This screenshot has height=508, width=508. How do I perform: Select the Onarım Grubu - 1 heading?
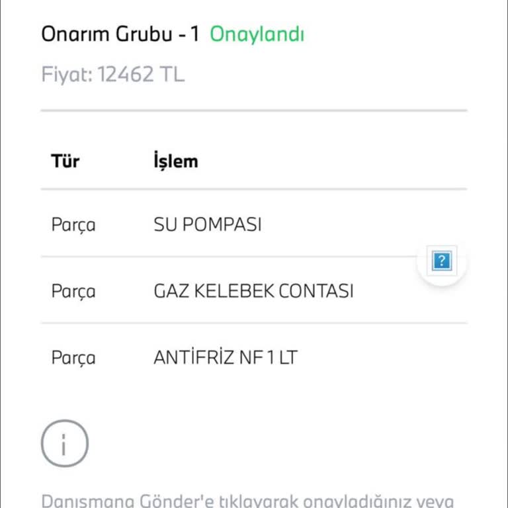[120, 34]
